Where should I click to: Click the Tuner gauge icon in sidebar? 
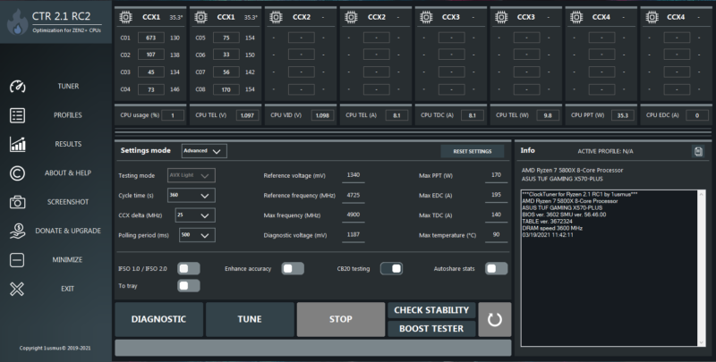pyautogui.click(x=17, y=87)
